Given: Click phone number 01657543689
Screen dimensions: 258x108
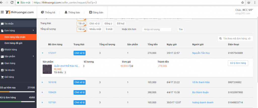Looking at the screenshot, I should (x=236, y=53).
